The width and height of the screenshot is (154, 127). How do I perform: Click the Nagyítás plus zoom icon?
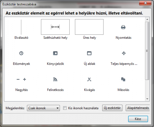(x=25, y=79)
